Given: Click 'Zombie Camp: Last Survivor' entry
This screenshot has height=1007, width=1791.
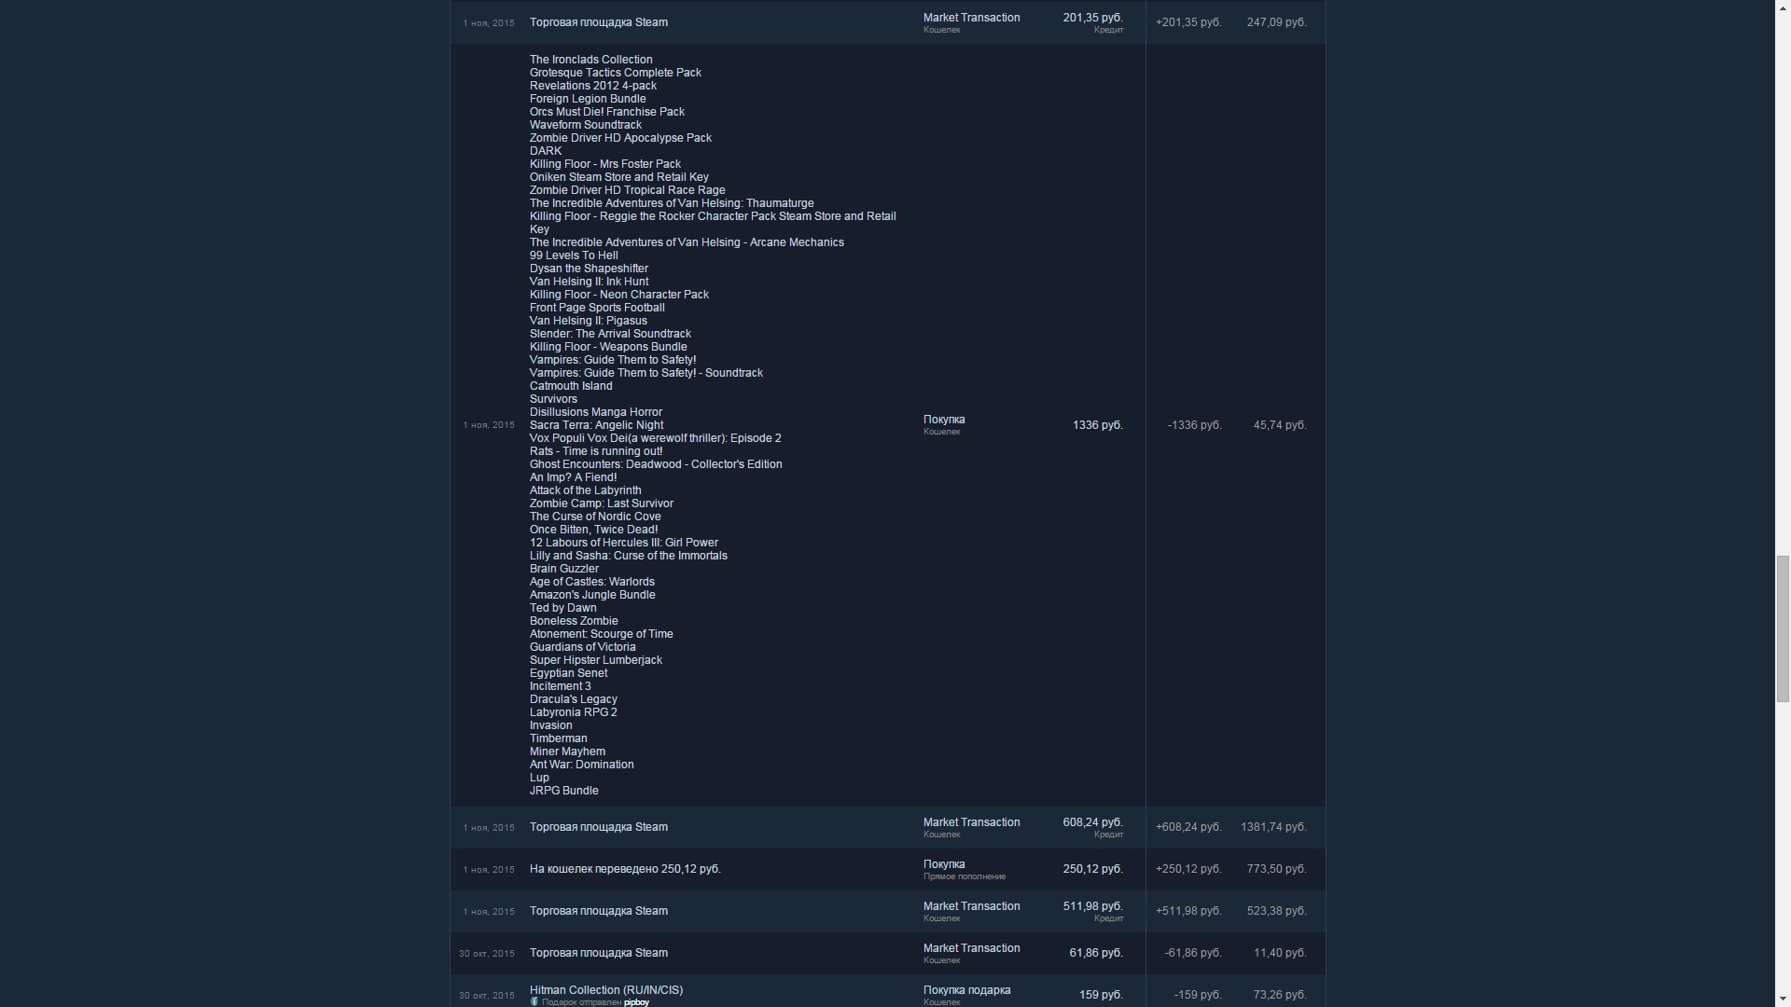Looking at the screenshot, I should pos(602,504).
